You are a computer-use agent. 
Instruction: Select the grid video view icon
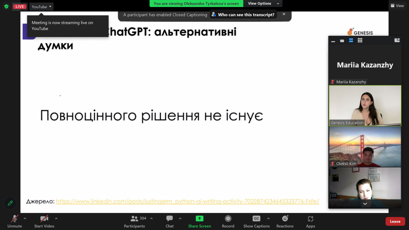[360, 40]
